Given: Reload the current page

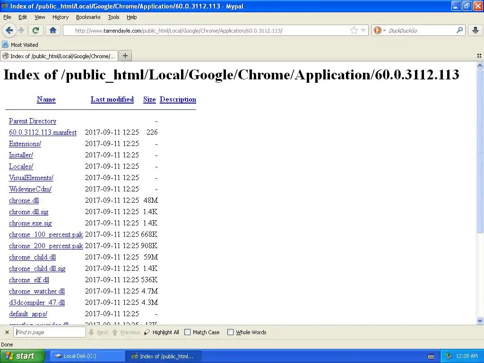Looking at the screenshot, I should 36,30.
